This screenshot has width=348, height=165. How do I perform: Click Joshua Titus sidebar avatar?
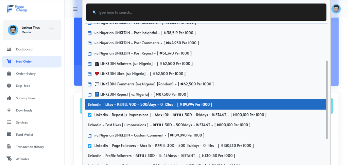(13, 30)
